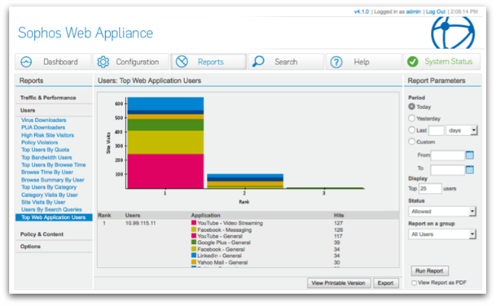Expand Policy & Content section
The width and height of the screenshot is (496, 306).
point(42,234)
